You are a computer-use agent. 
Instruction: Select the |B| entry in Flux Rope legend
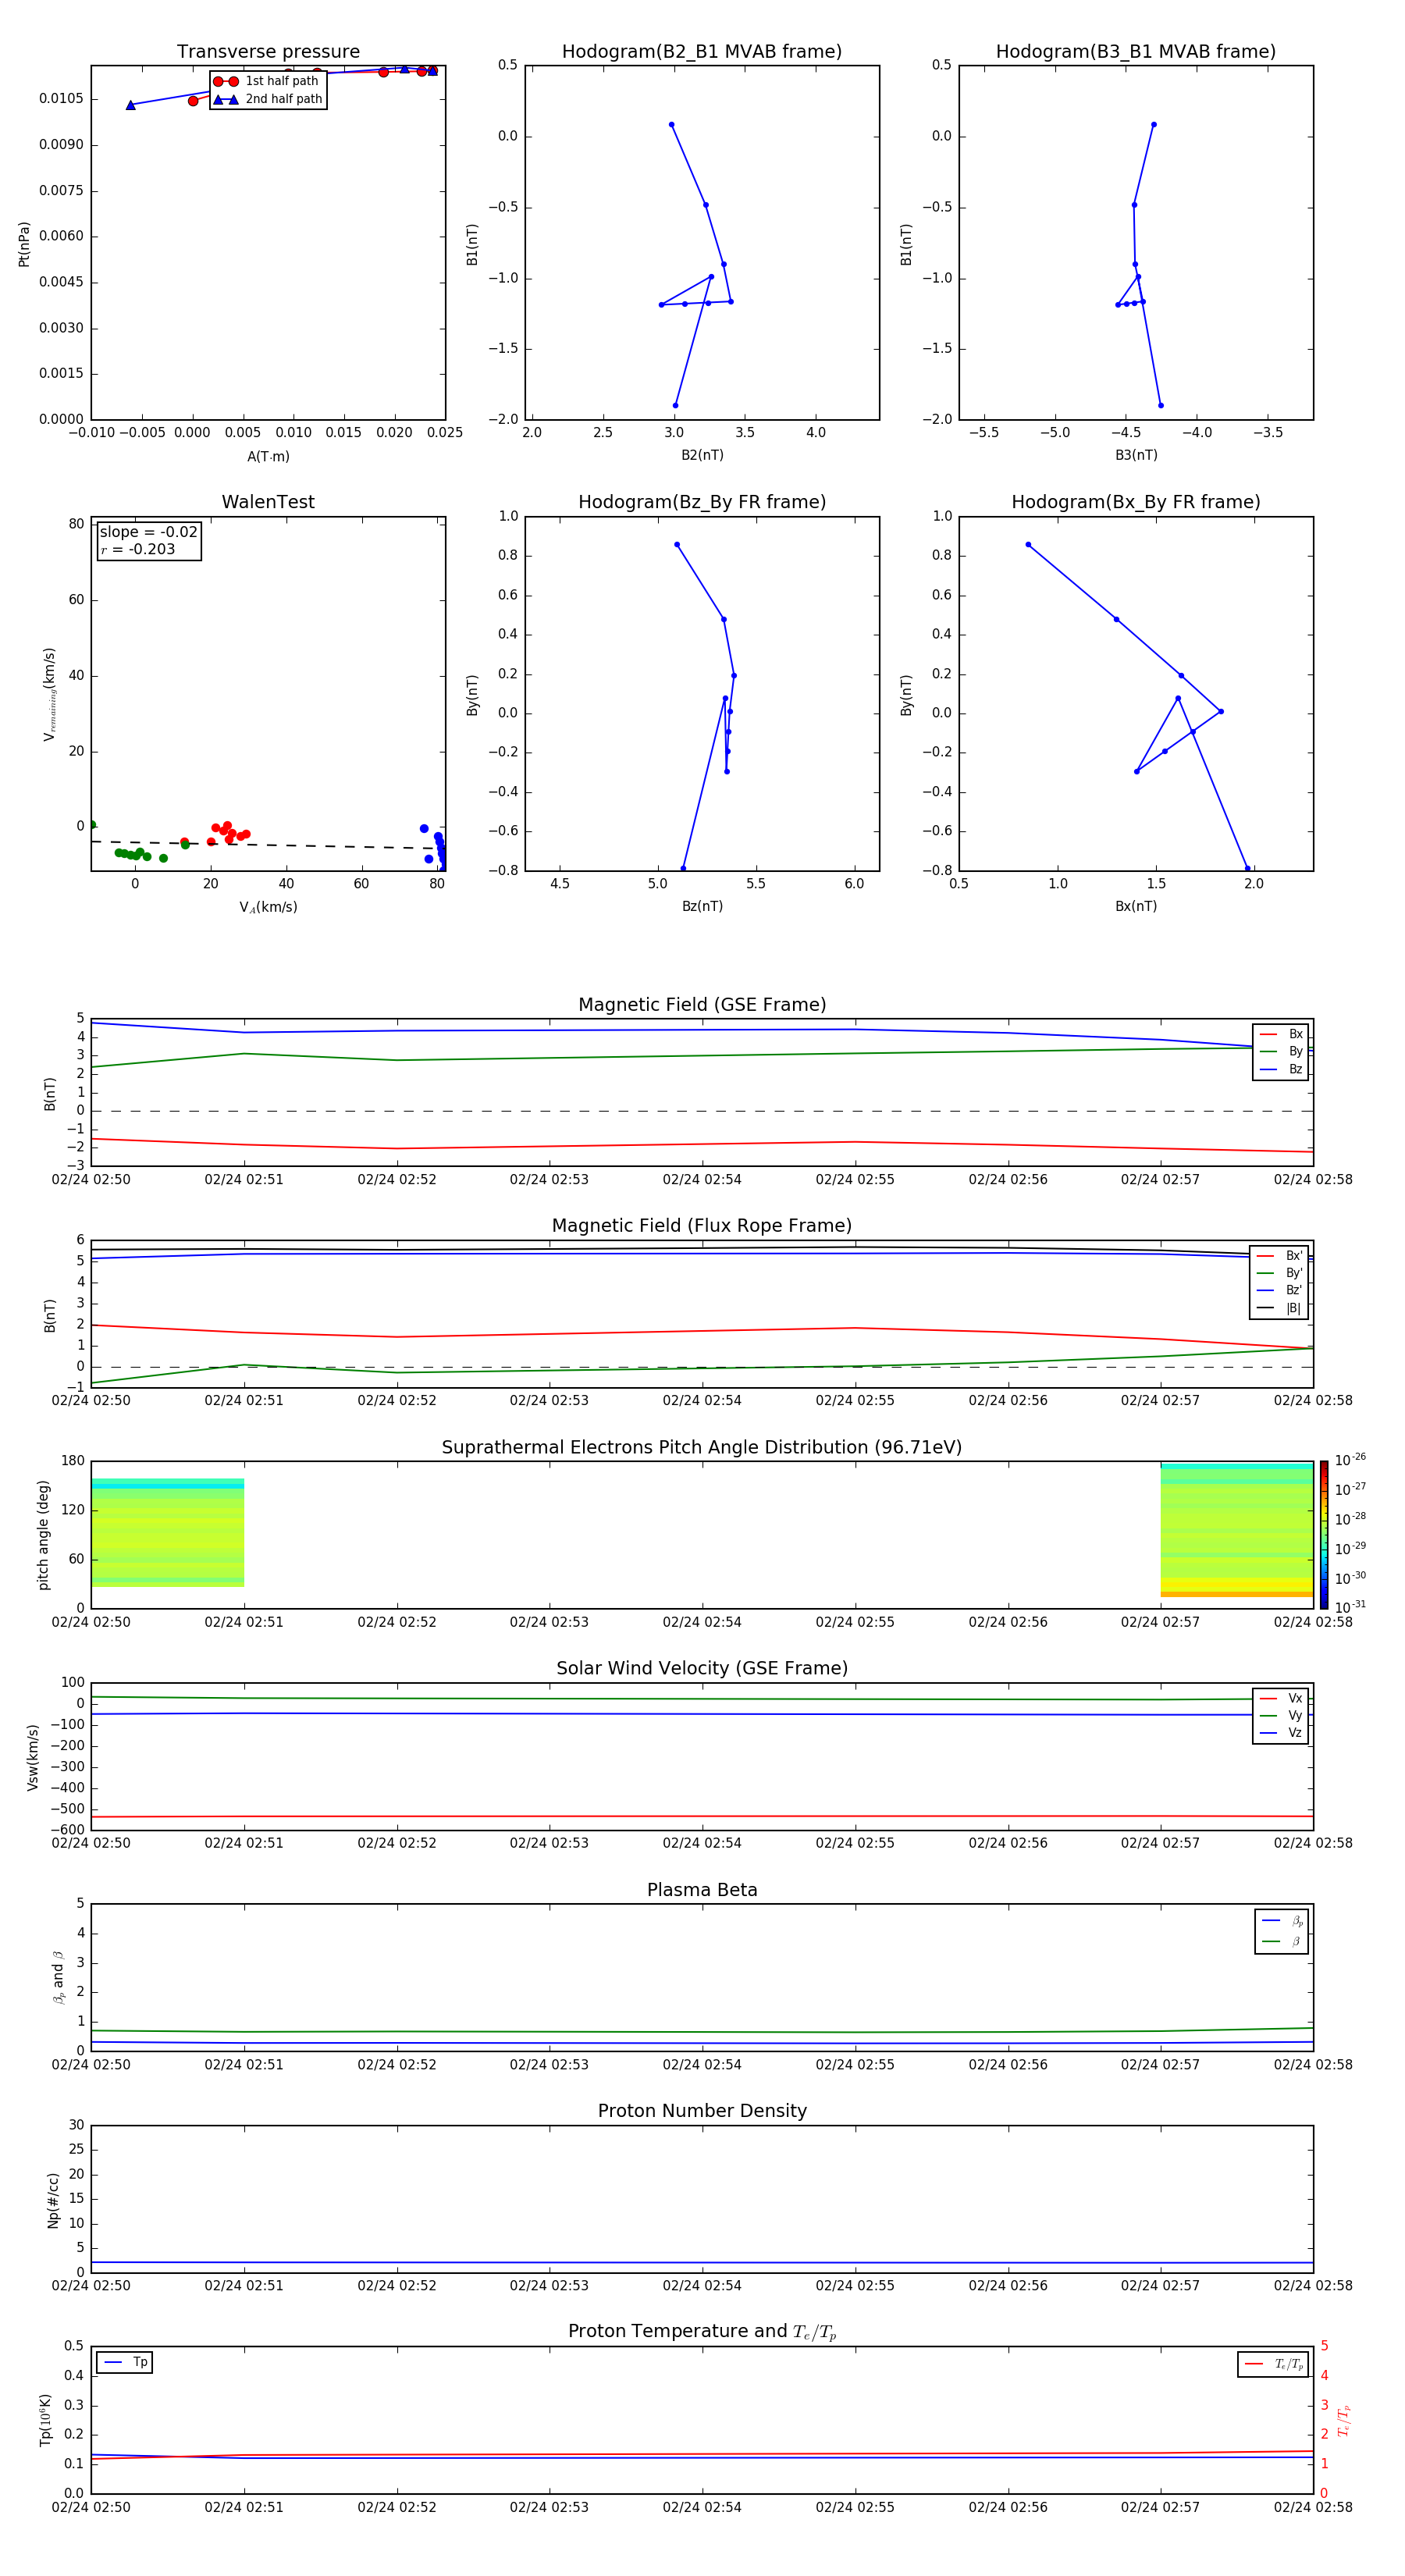coord(1280,1308)
